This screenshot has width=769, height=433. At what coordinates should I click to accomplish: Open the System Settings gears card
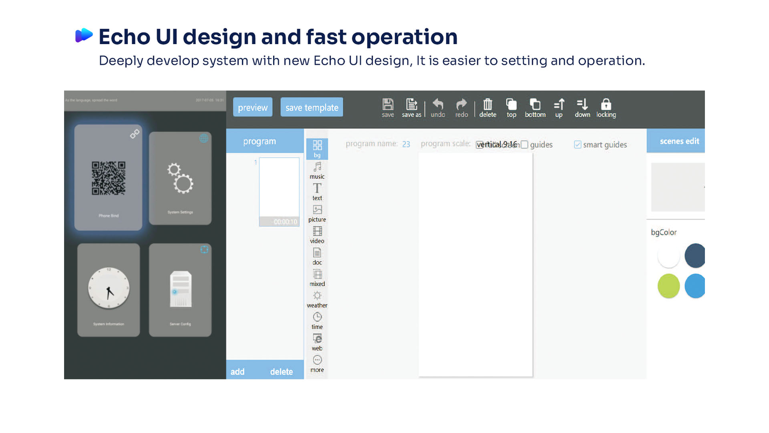[x=180, y=178]
